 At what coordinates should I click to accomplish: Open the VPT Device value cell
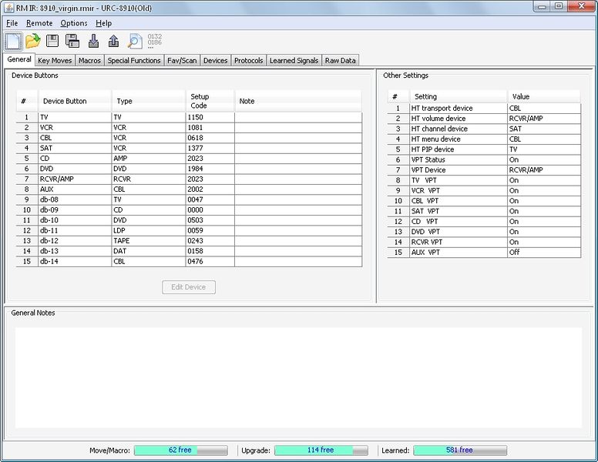point(544,170)
